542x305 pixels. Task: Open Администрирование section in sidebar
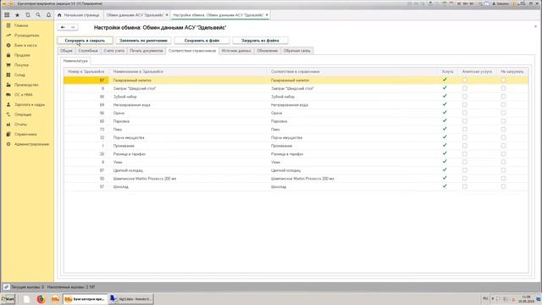coord(31,144)
